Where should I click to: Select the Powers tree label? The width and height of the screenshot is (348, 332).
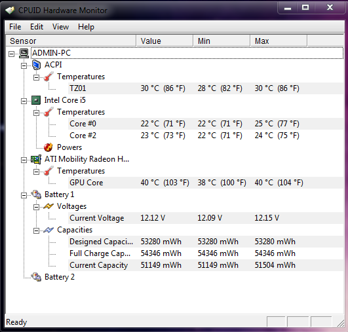69,147
